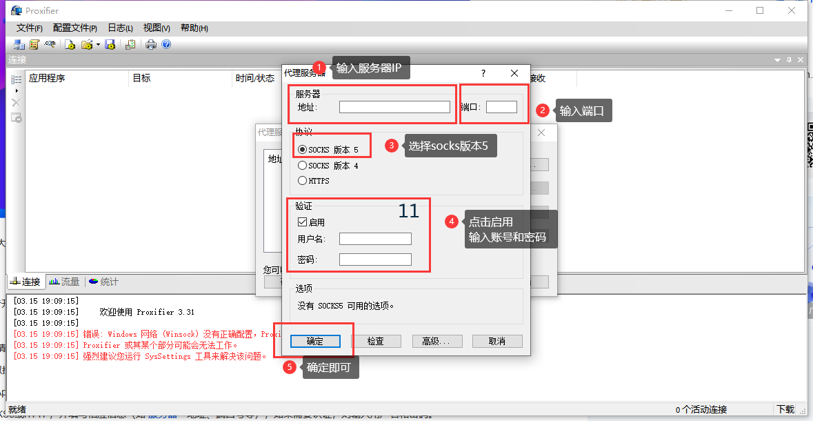
Task: Expand the Open Profile dropdown arrow
Action: (98, 45)
